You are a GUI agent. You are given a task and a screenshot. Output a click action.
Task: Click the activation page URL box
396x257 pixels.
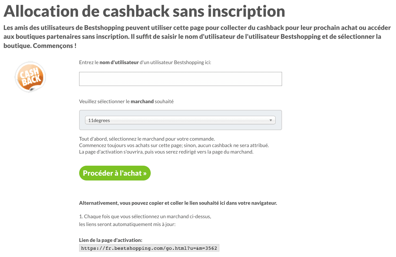click(149, 248)
